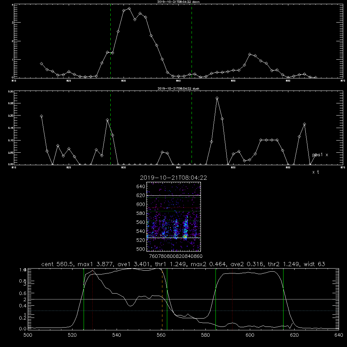
Task: Click the first data marker of dusk curve
Action: [x=41, y=116]
